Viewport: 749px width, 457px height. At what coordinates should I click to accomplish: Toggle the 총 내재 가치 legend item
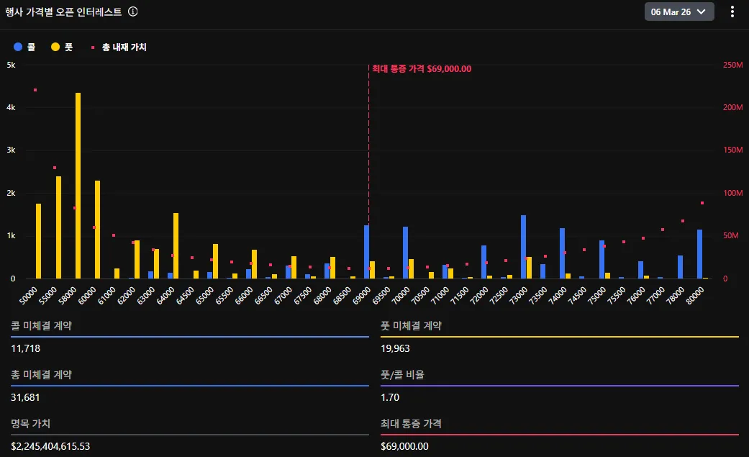coord(119,47)
